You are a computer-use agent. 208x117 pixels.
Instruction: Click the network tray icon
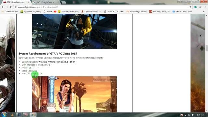coord(189,115)
